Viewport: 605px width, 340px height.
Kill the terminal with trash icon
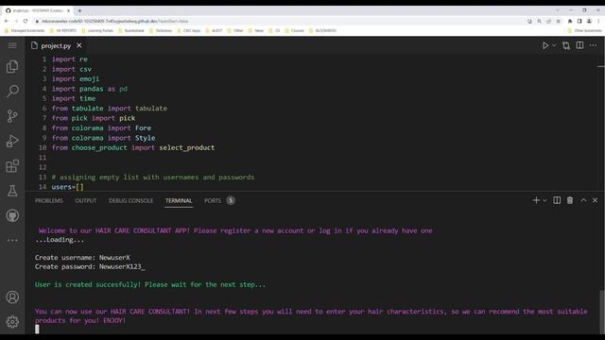tap(570, 200)
